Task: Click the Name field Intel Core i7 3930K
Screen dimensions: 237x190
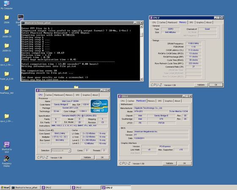Action: [x=70, y=101]
